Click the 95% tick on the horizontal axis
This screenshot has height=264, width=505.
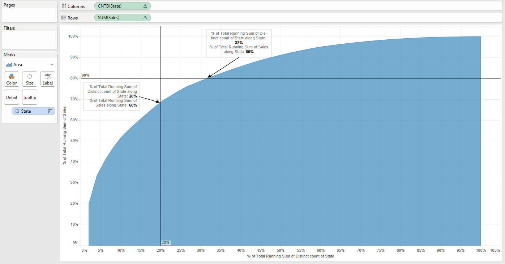(460, 250)
